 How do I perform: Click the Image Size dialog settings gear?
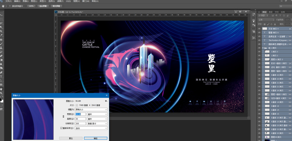tap(106, 101)
